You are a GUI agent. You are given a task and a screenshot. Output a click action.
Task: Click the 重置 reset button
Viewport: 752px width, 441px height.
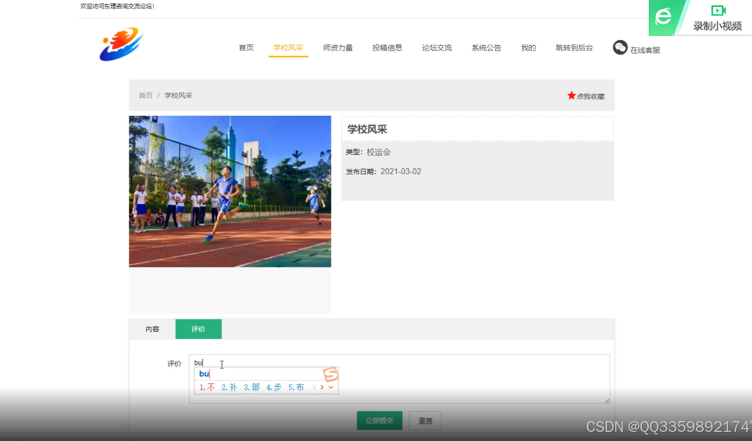point(425,421)
